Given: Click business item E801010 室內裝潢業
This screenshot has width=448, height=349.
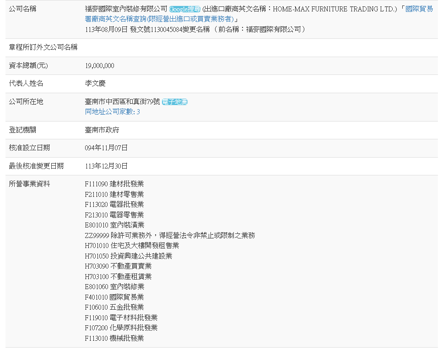Looking at the screenshot, I should pyautogui.click(x=114, y=225).
